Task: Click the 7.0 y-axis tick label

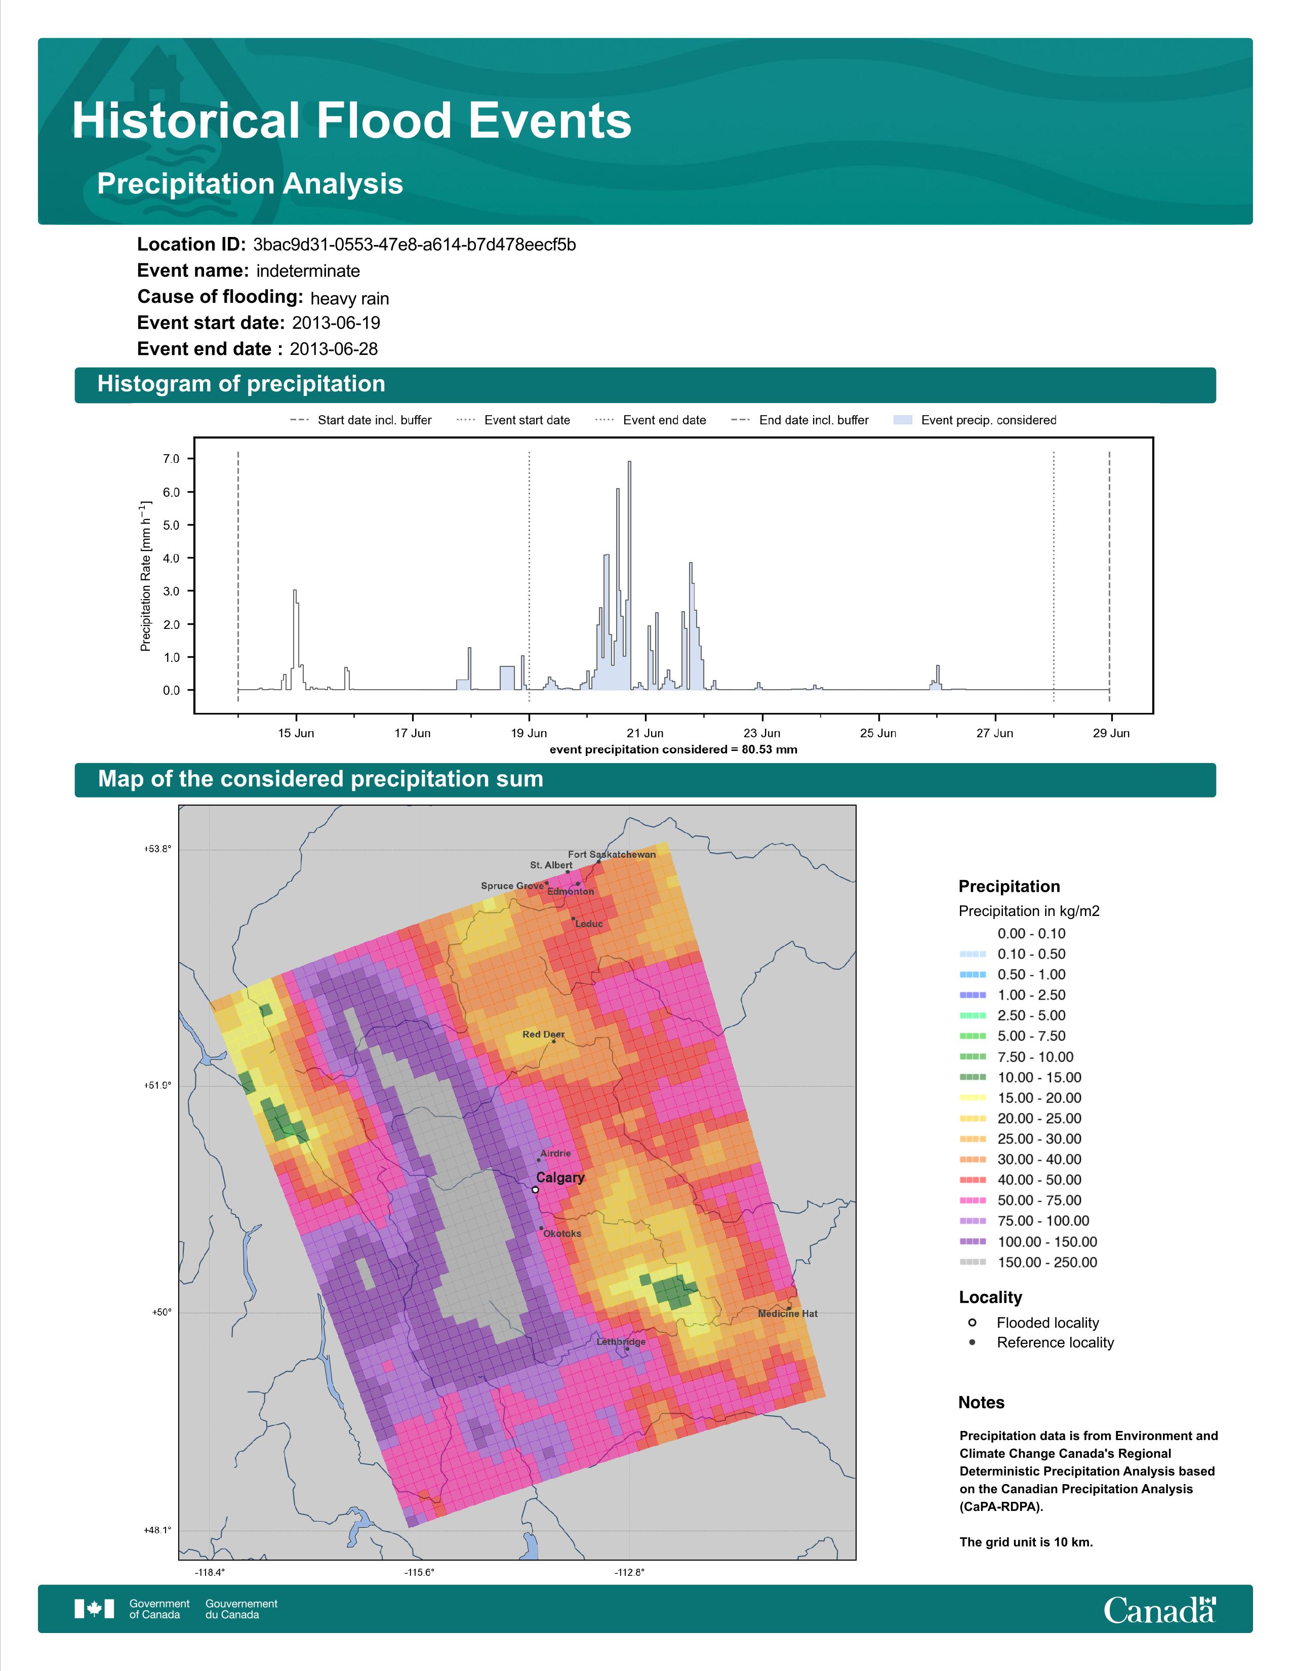Action: click(x=171, y=459)
